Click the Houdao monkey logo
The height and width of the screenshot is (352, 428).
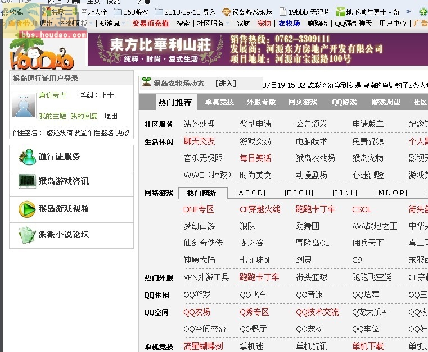click(42, 54)
